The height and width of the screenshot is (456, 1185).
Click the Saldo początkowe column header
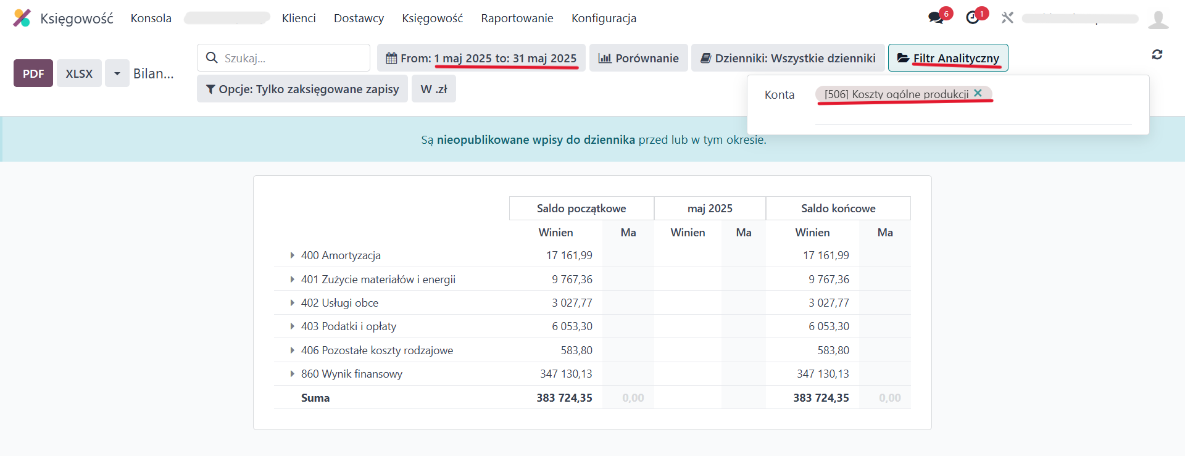click(x=581, y=208)
